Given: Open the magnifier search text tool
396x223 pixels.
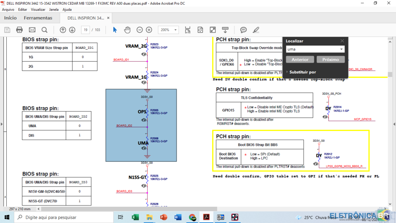Looking at the screenshot, I should 44,30.
